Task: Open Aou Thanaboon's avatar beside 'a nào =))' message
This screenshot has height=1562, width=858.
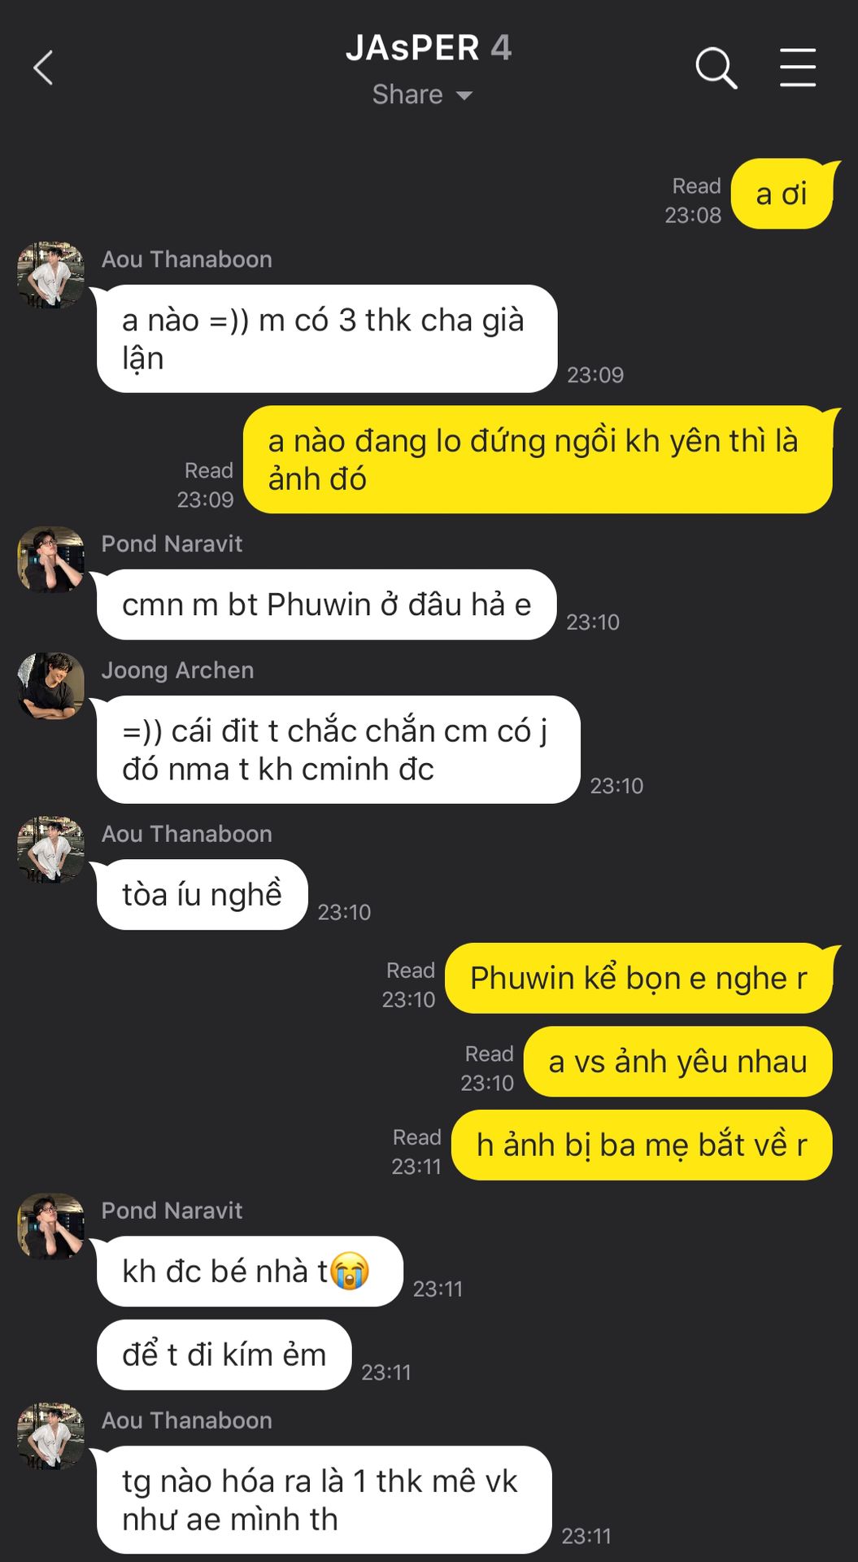Action: 50,275
